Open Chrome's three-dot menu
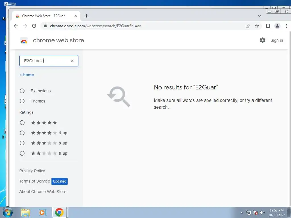291x218 pixels. pos(286,26)
